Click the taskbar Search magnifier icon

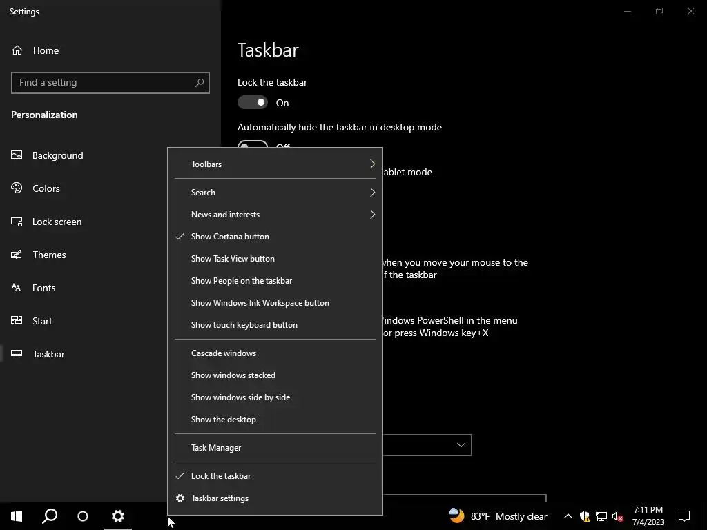pos(50,516)
